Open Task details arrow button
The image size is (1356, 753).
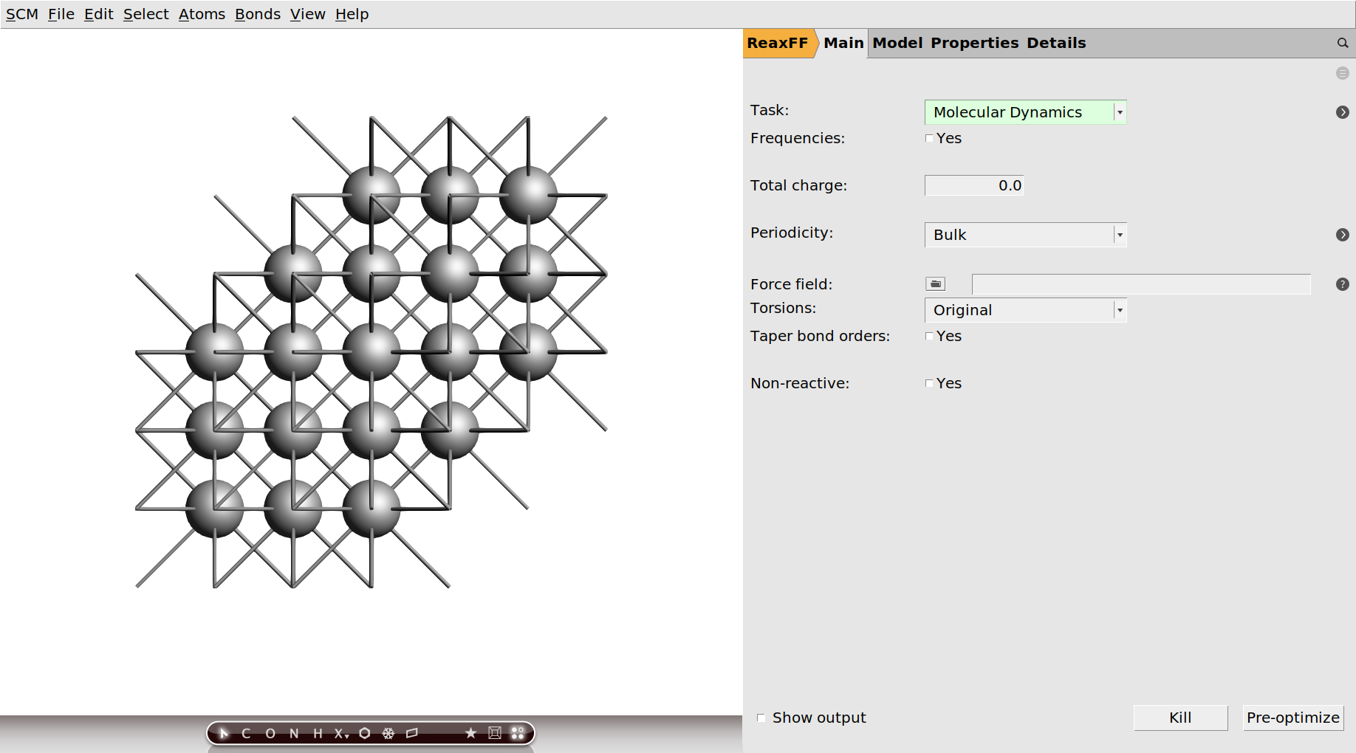click(1343, 112)
